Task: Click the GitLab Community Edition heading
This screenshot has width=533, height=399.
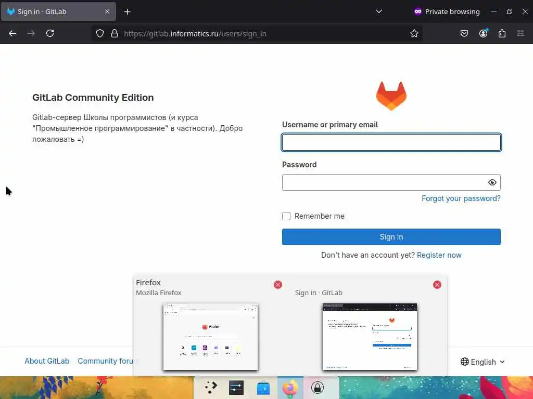Action: pyautogui.click(x=93, y=98)
